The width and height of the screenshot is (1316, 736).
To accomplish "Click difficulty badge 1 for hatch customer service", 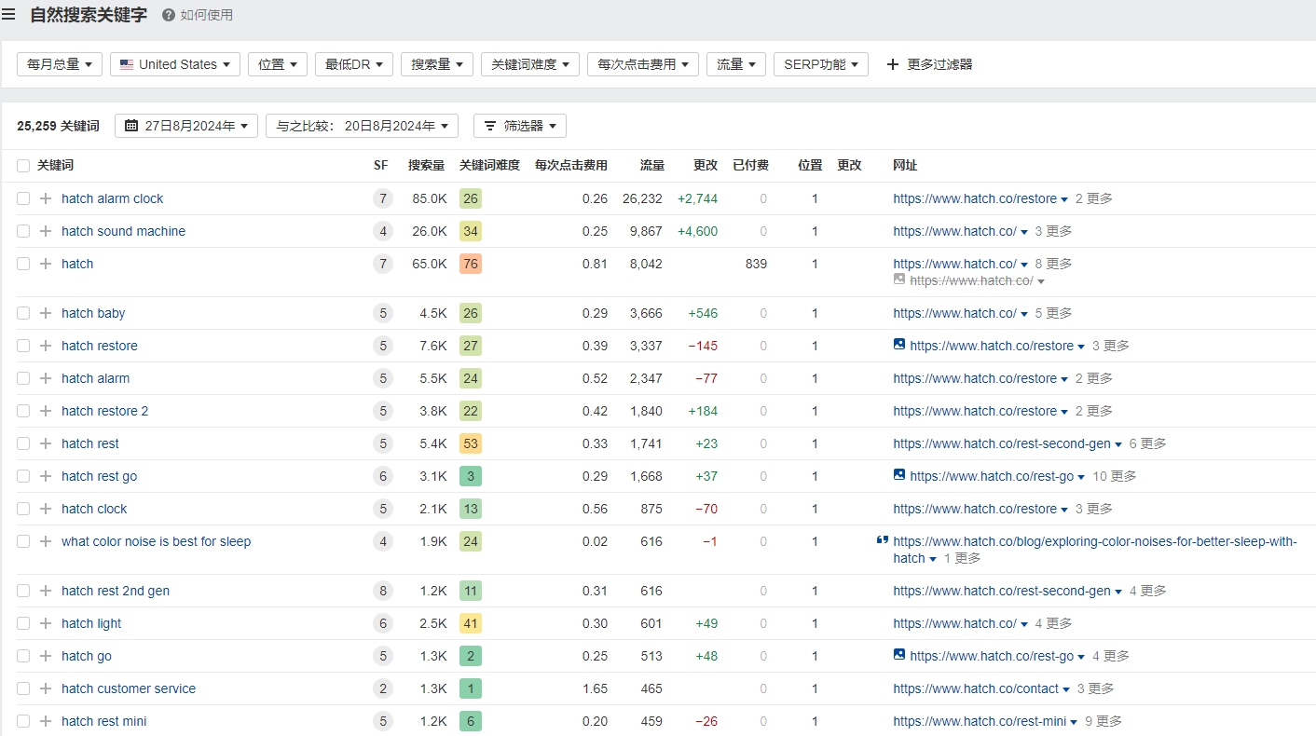I will (x=471, y=688).
